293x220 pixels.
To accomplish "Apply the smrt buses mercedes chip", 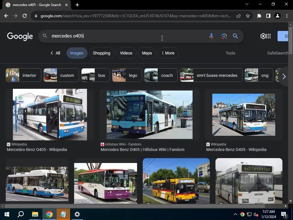I will pos(211,75).
